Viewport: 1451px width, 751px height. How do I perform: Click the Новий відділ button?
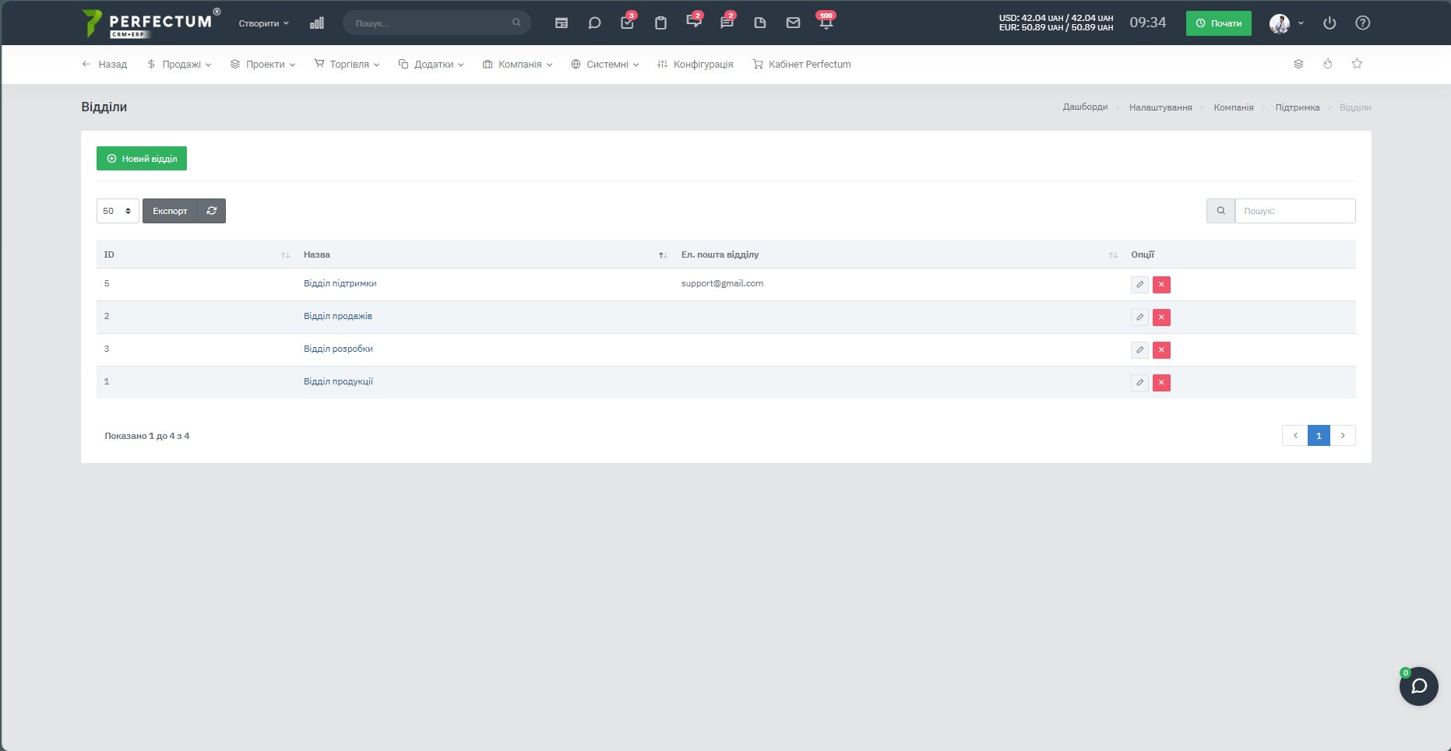click(x=142, y=159)
